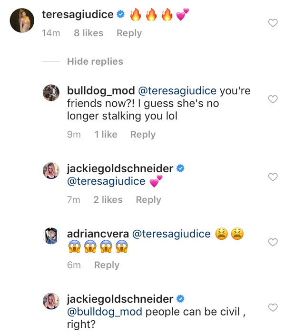Reply to jackiegoldschneider's 7m comment

pos(148,200)
